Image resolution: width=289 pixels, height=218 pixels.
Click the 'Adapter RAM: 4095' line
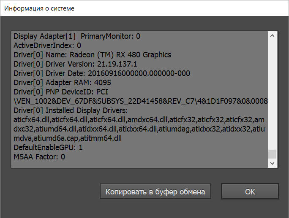pos(62,83)
